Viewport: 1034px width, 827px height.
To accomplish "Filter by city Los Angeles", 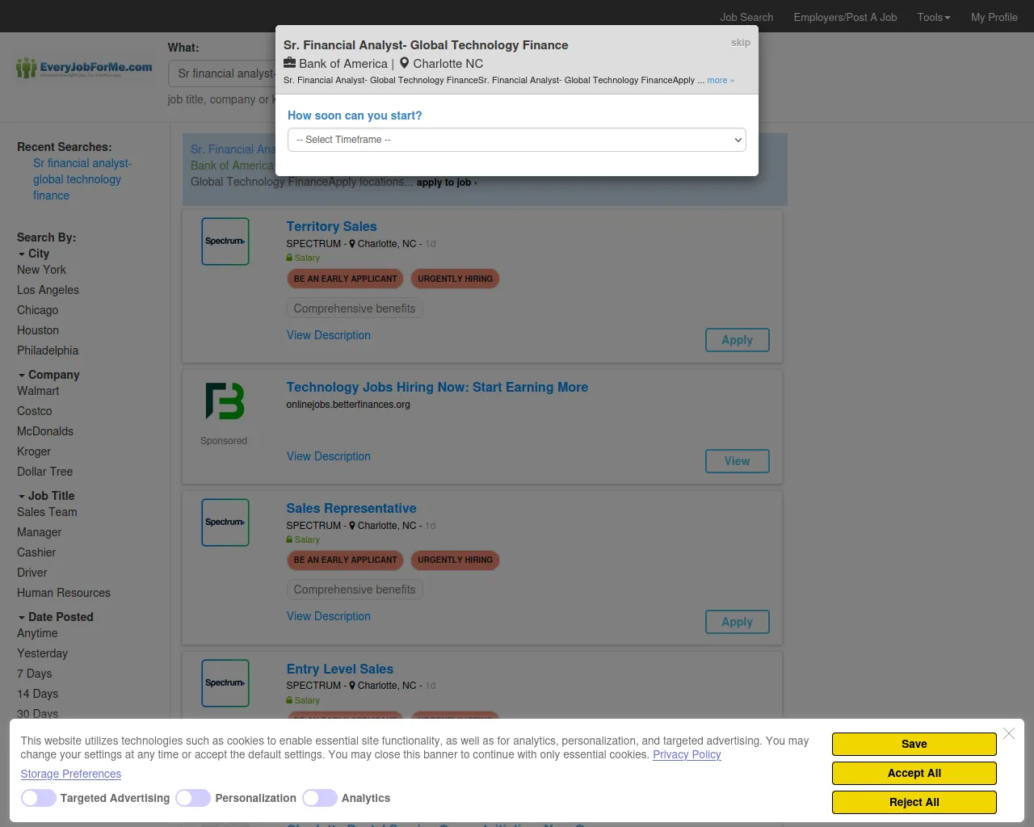I will coord(48,290).
